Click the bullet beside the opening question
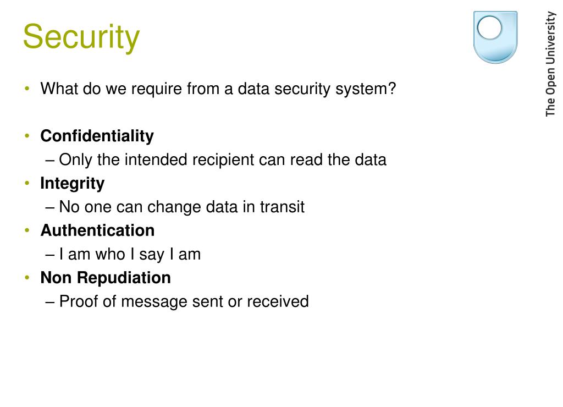Image resolution: width=563 pixels, height=407 pixels. click(27, 89)
